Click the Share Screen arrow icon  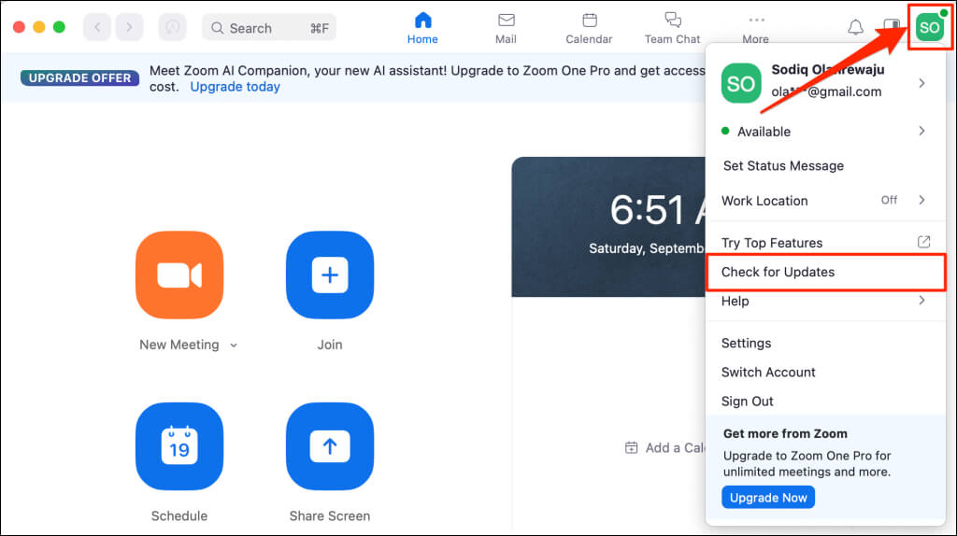(330, 446)
